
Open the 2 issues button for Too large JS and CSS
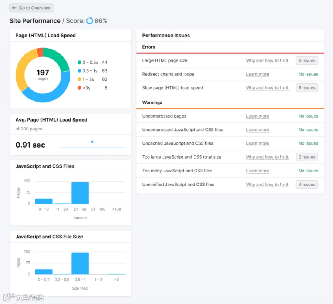(x=307, y=157)
